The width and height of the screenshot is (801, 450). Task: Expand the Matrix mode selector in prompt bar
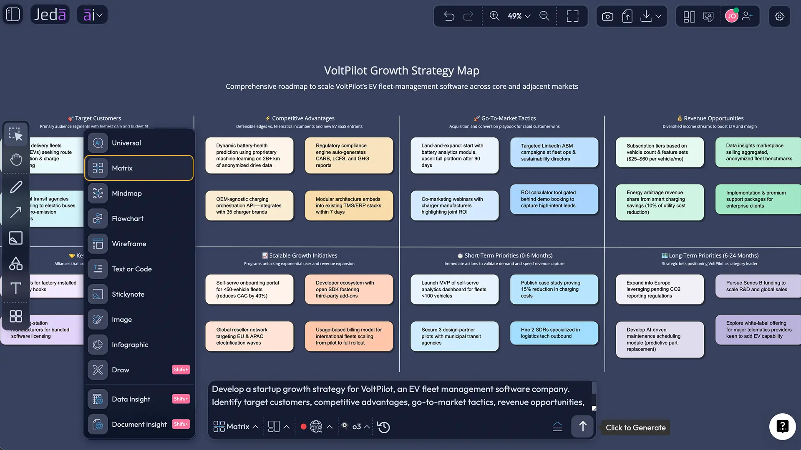[236, 427]
